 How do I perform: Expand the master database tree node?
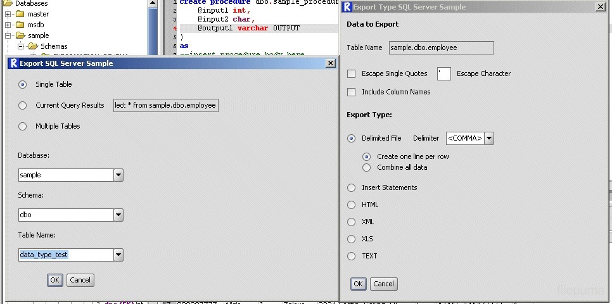(8, 14)
